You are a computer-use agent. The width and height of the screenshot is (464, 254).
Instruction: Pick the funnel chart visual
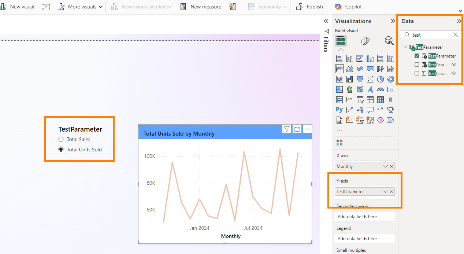click(x=360, y=79)
